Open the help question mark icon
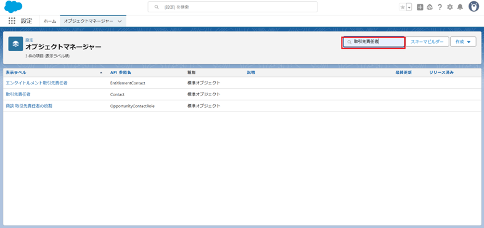484x228 pixels. [x=440, y=7]
